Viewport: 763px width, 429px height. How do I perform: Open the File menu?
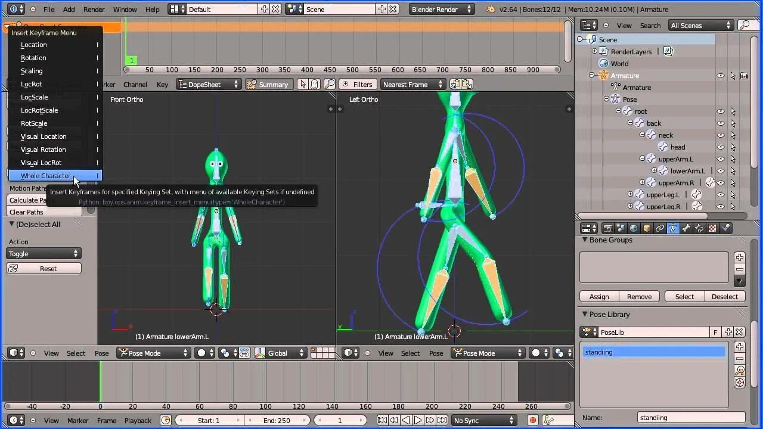[49, 10]
